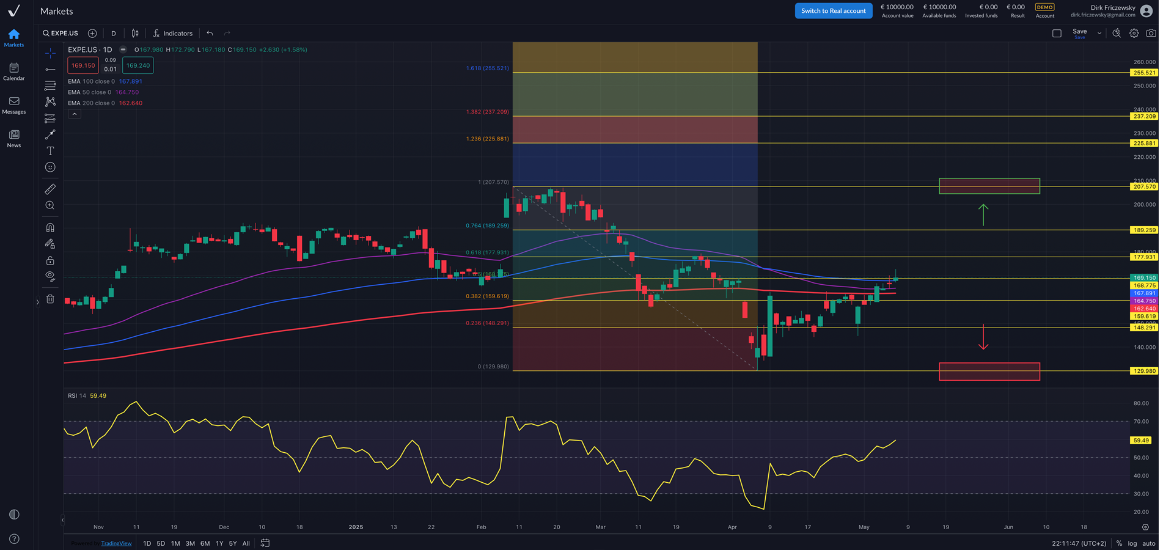Click Switch to Real account button

pyautogui.click(x=833, y=11)
